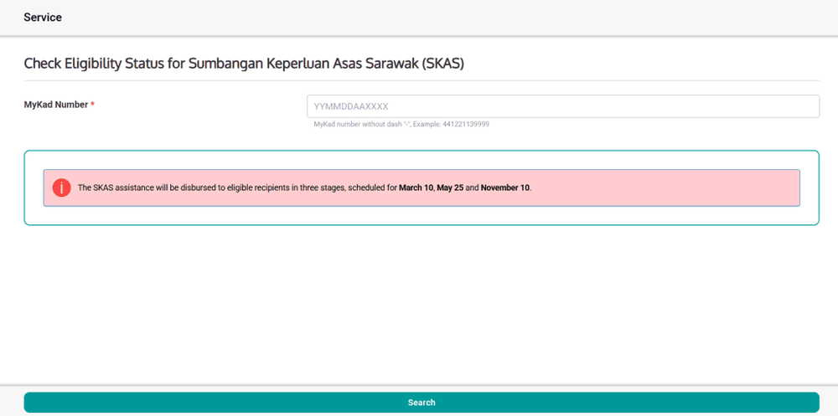Click the MyKad Number field label

point(55,105)
